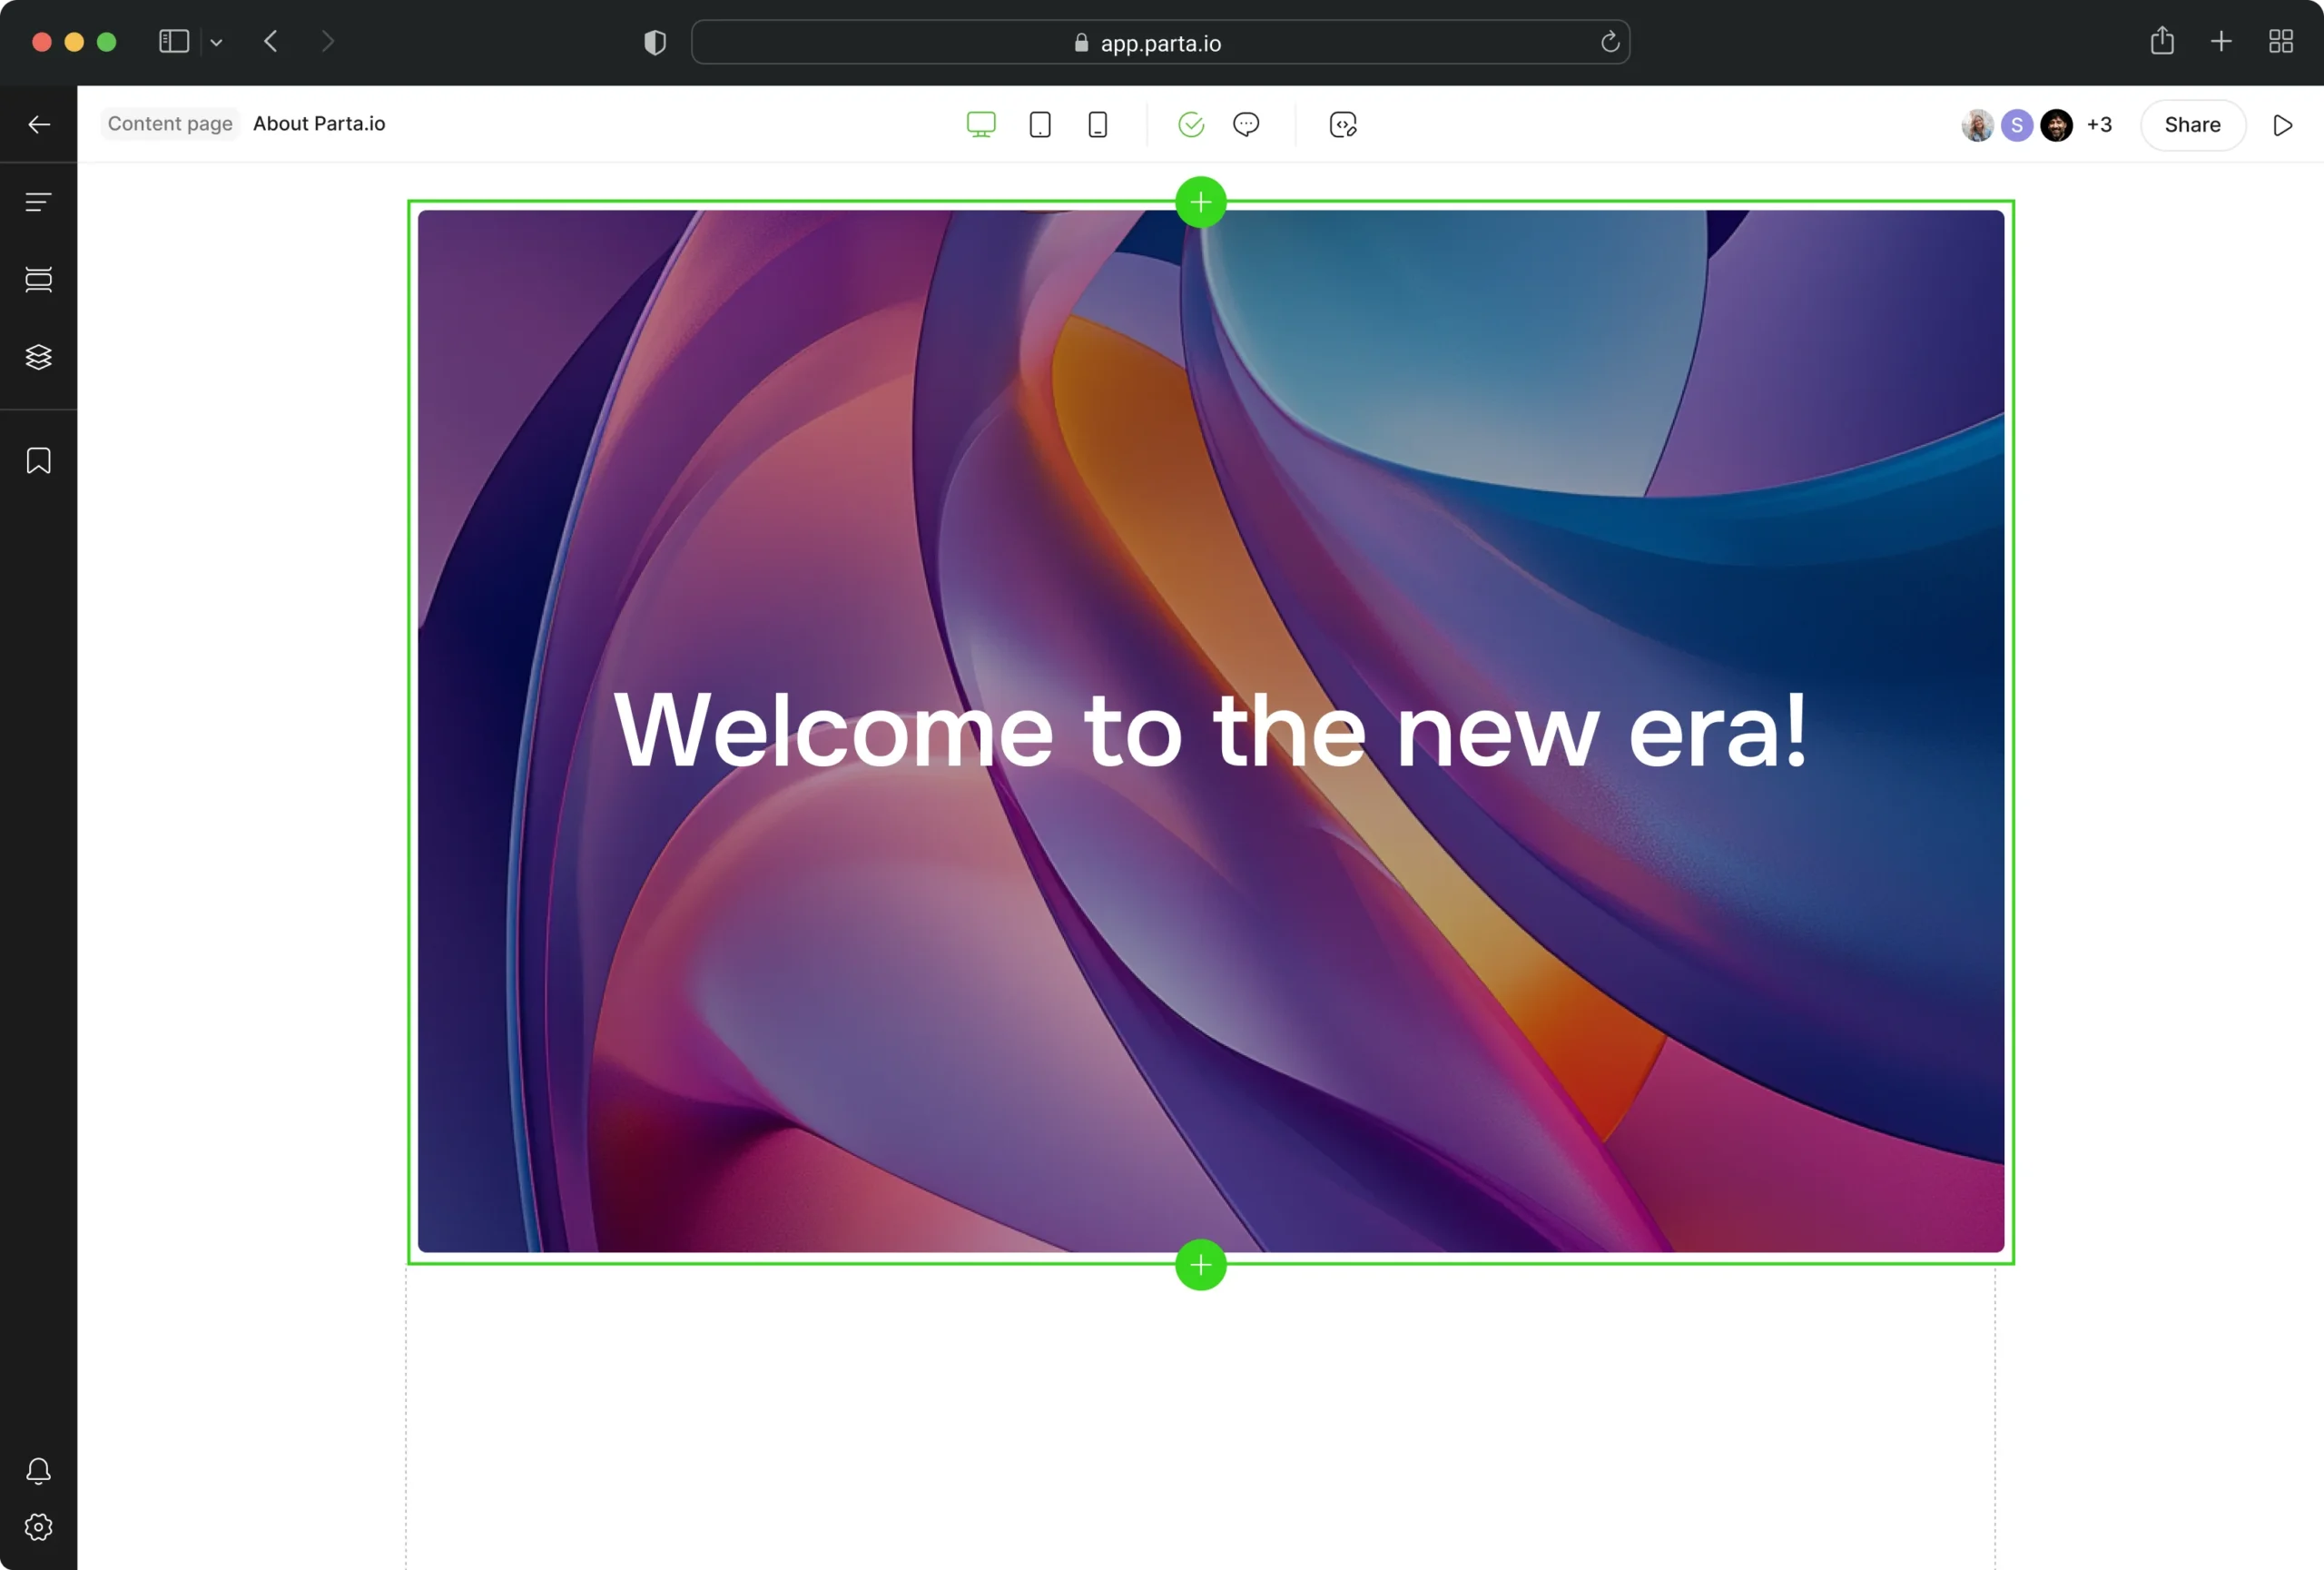Switch to mobile phone preview mode

pos(1097,124)
